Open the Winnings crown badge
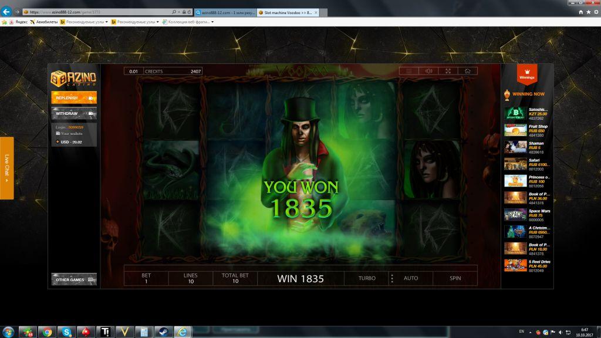 (527, 74)
